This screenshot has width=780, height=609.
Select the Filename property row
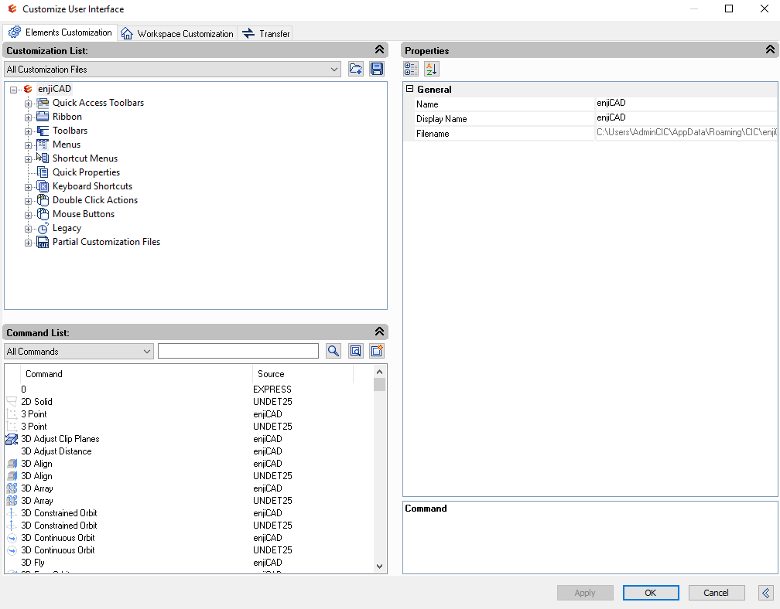click(x=590, y=133)
